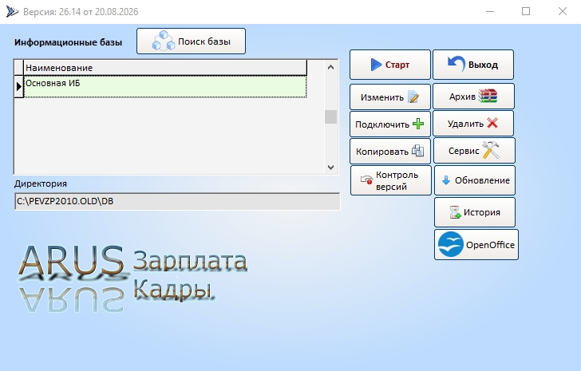Click the list scrollbar thumb
The width and height of the screenshot is (581, 371).
[x=331, y=117]
